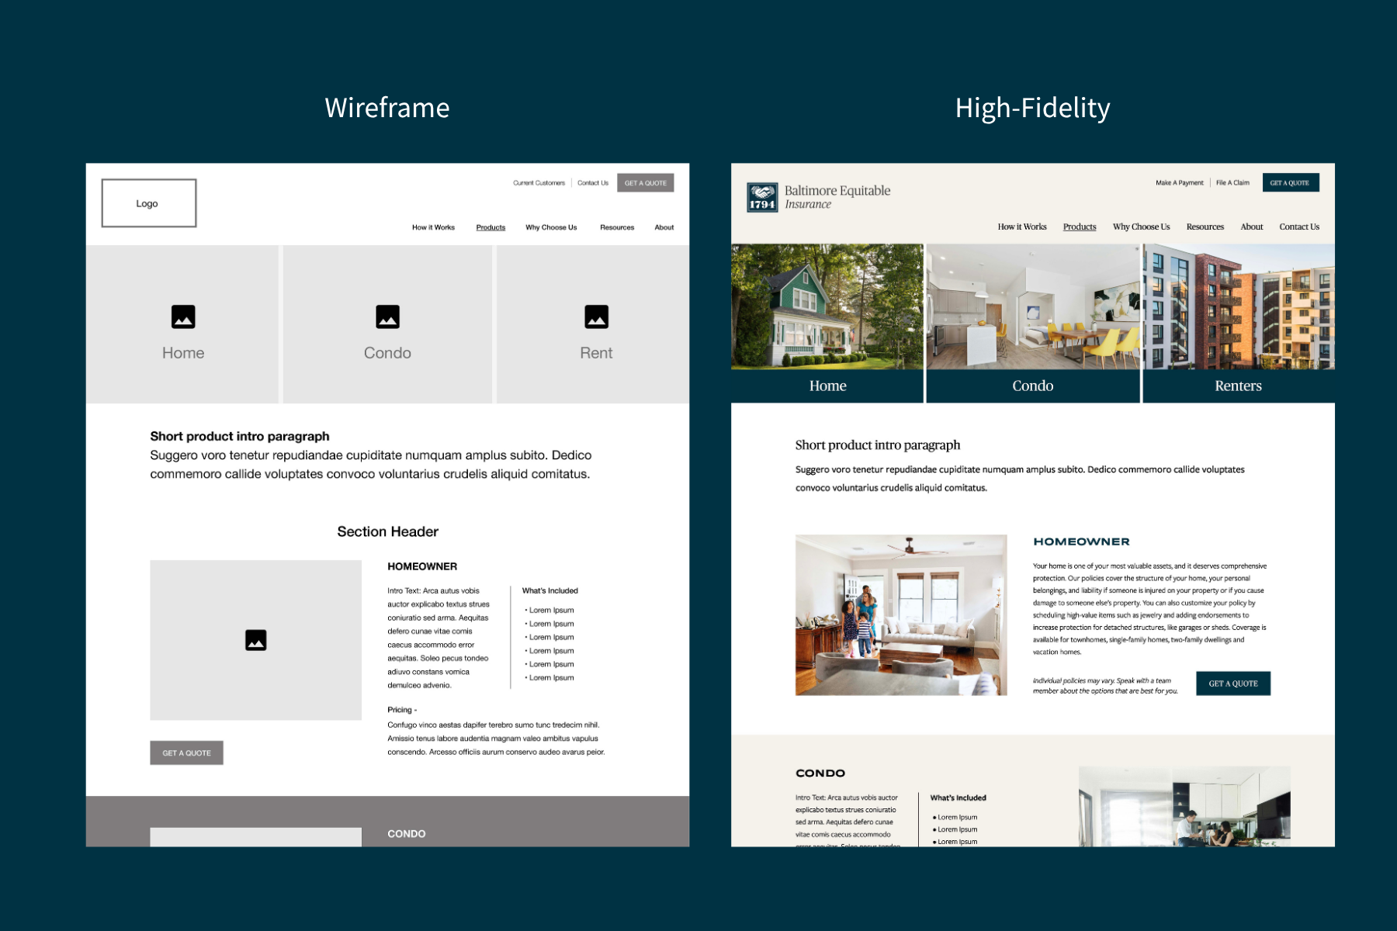Click the CONDO heading in wireframe gray band
1397x931 pixels.
tap(407, 834)
